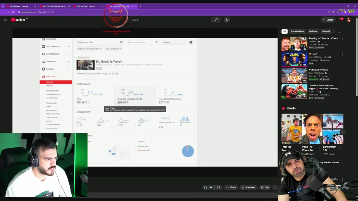Switch to How Much Money browser tab

(121, 6)
